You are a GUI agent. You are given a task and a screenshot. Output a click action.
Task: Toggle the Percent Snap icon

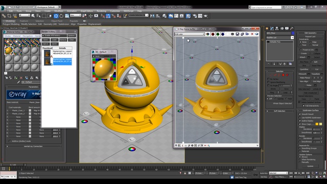pos(113,16)
